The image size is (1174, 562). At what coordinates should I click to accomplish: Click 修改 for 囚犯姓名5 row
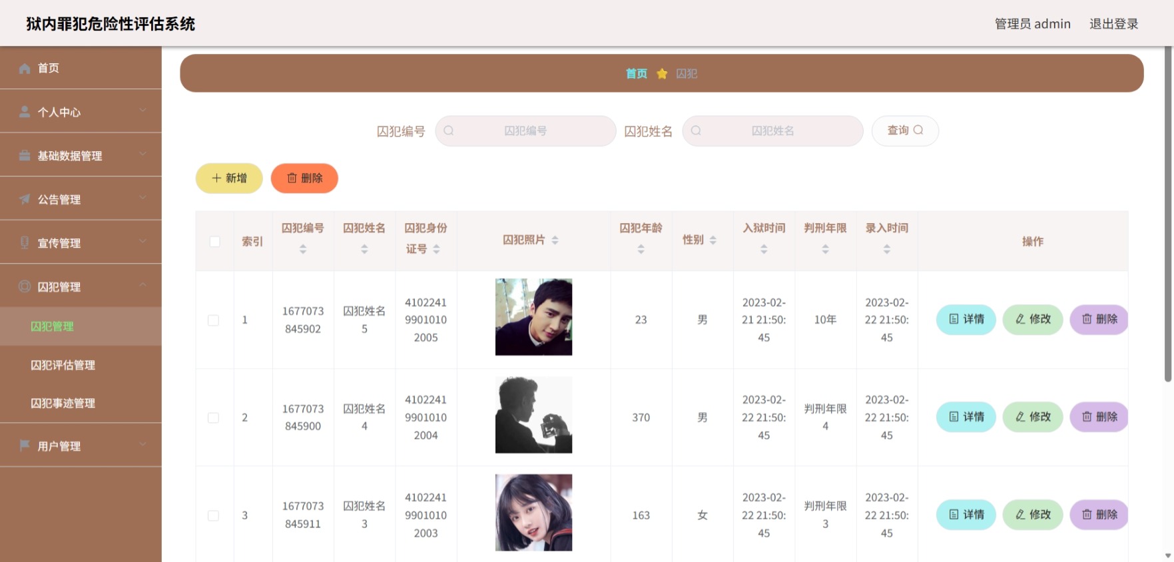click(x=1033, y=320)
